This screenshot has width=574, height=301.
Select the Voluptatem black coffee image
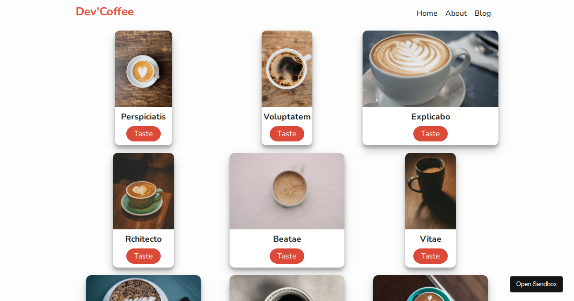[287, 69]
